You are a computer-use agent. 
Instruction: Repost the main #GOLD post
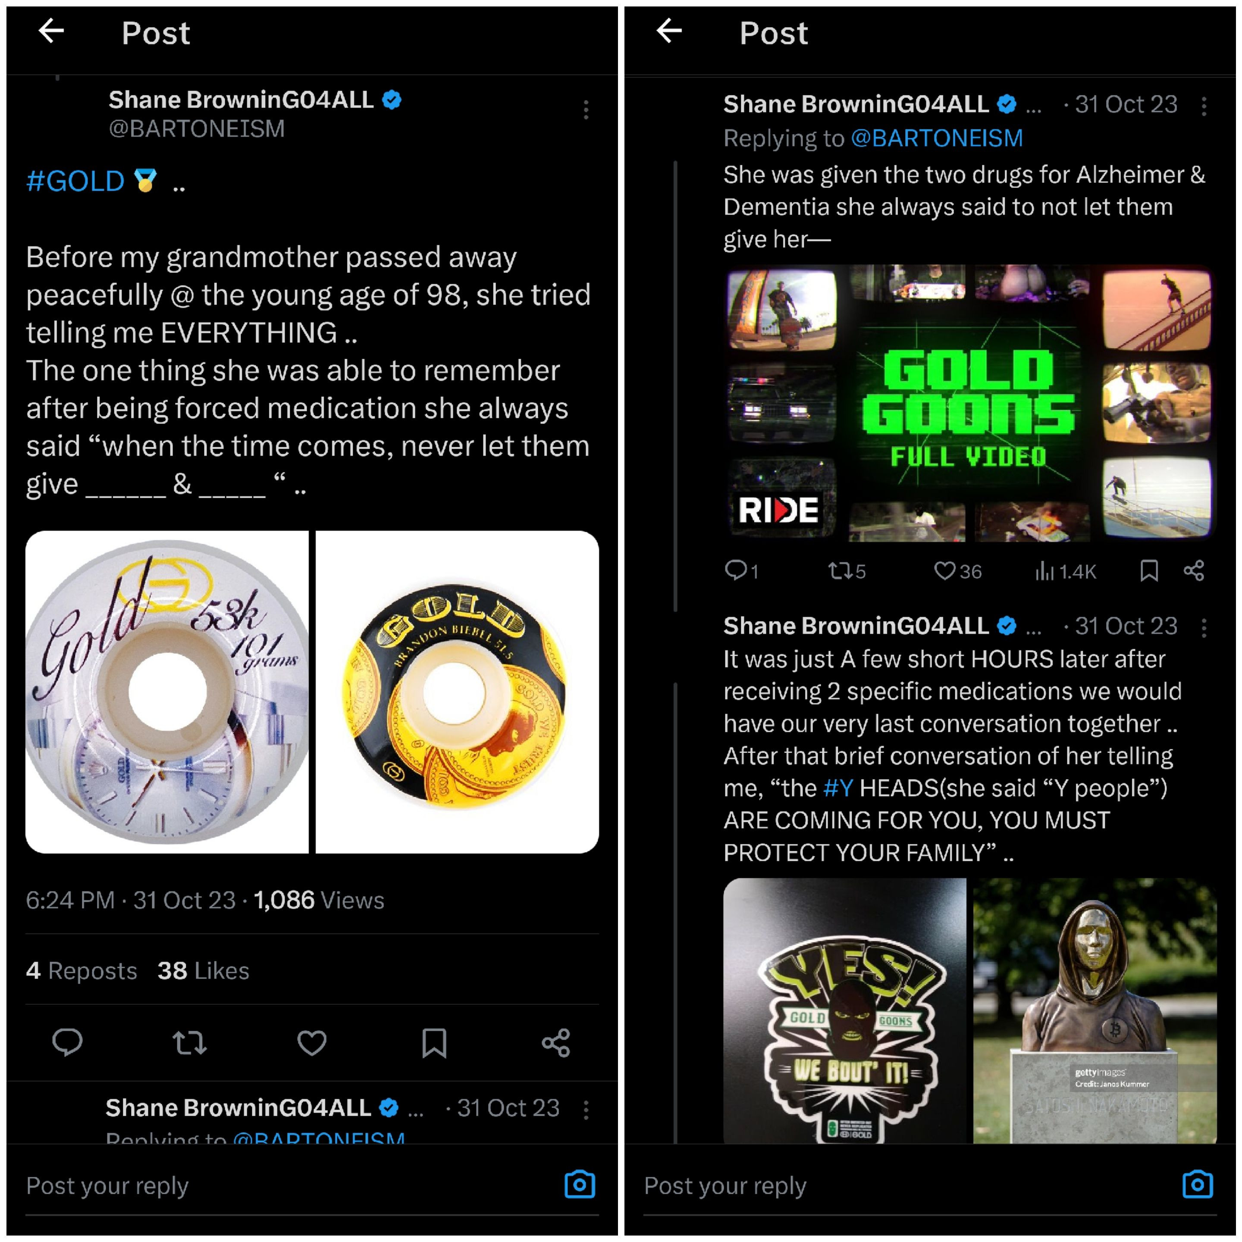coord(190,1043)
